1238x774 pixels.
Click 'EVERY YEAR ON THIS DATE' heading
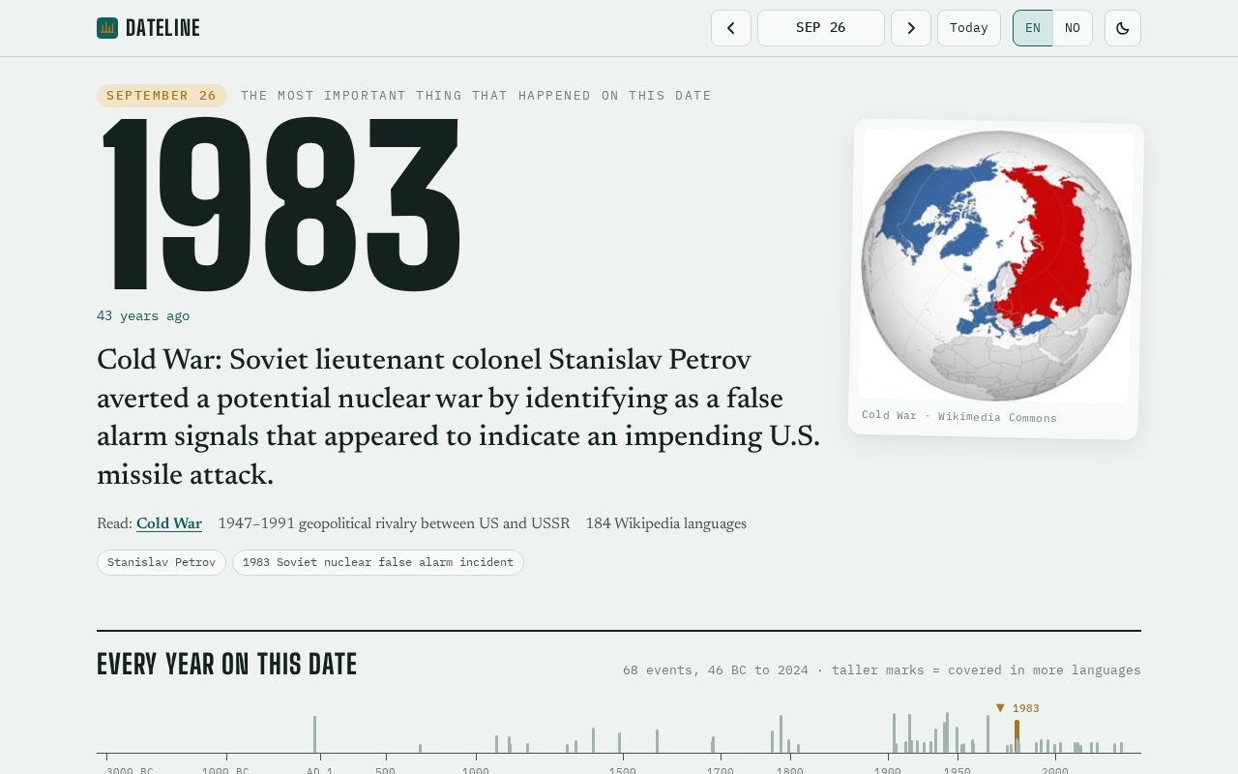pos(227,665)
